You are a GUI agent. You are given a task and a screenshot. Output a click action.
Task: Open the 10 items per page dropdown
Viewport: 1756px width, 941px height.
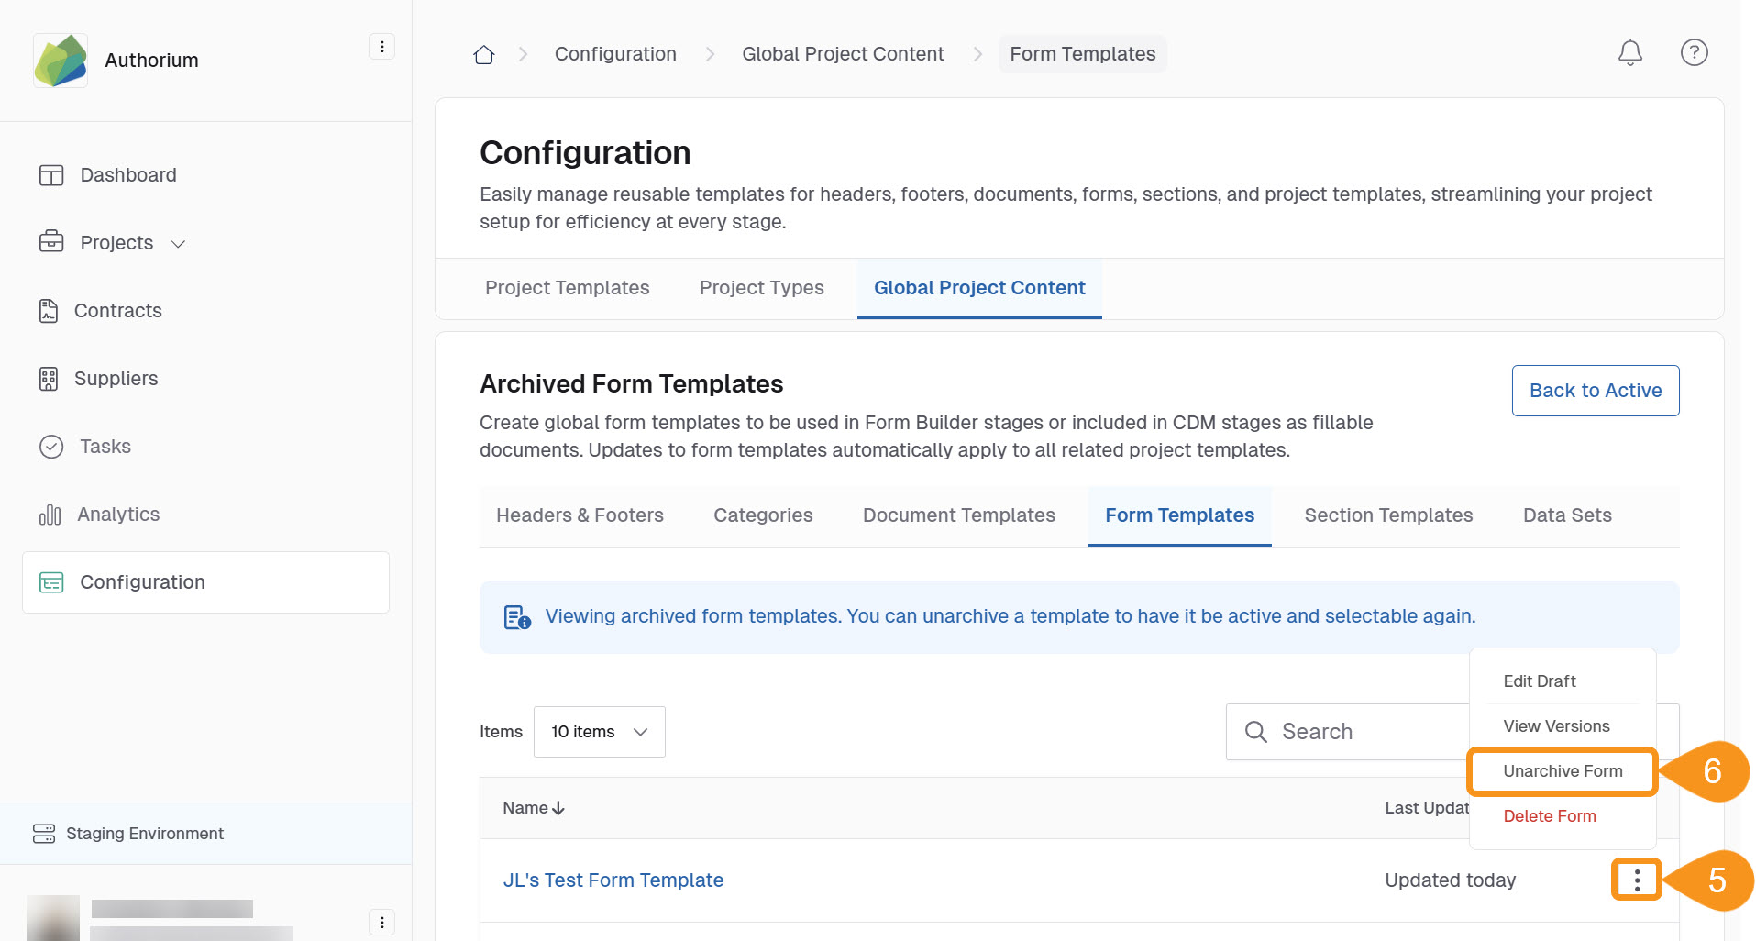(599, 731)
